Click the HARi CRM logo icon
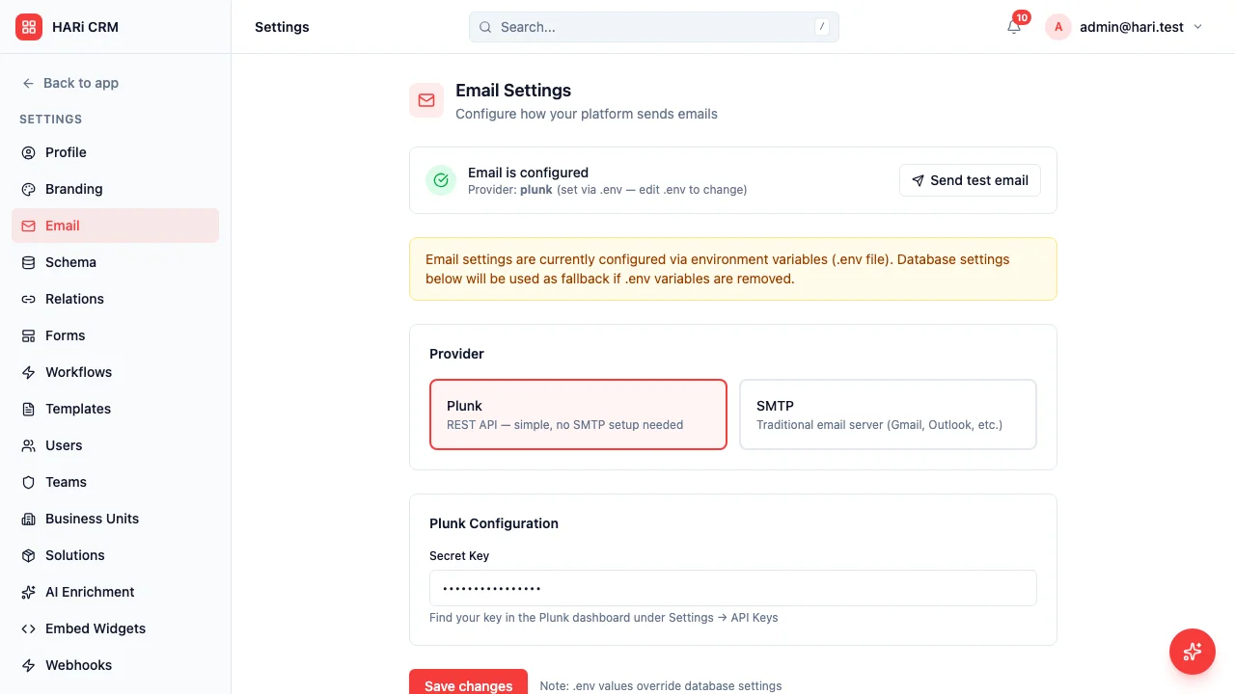 click(29, 27)
